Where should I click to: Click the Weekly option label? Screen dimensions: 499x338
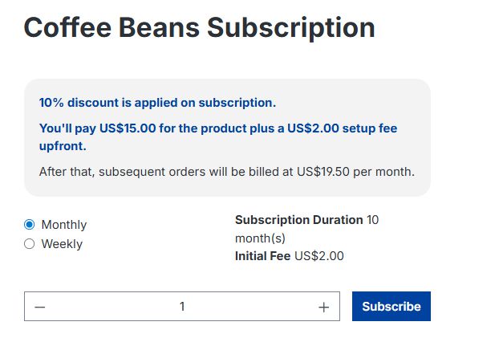62,244
